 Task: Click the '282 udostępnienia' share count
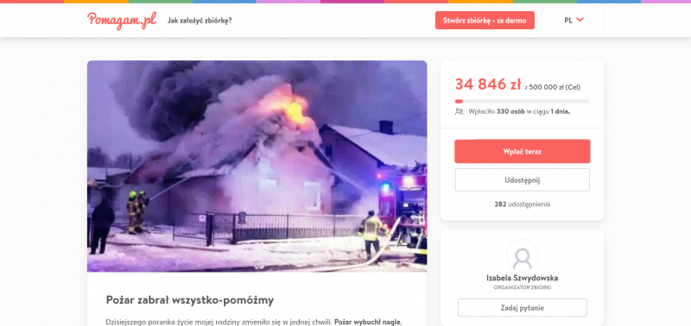coord(523,204)
